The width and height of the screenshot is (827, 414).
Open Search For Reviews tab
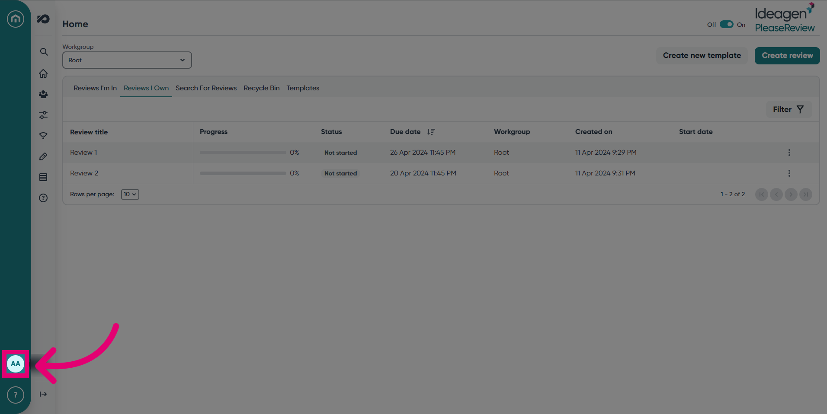206,88
